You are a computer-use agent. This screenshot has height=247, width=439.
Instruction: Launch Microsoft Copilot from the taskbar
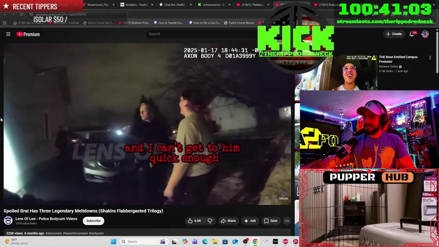[x=185, y=242]
